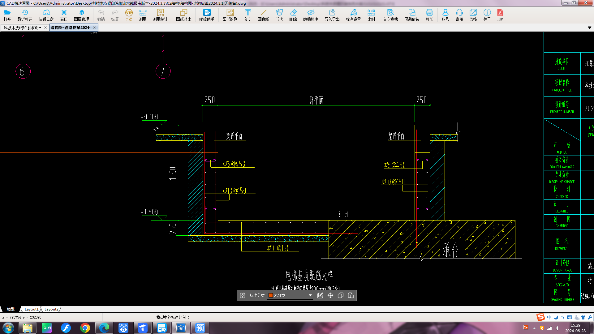The image size is (594, 334).
Task: Click grid axis bubble number 6
Action: click(x=23, y=71)
